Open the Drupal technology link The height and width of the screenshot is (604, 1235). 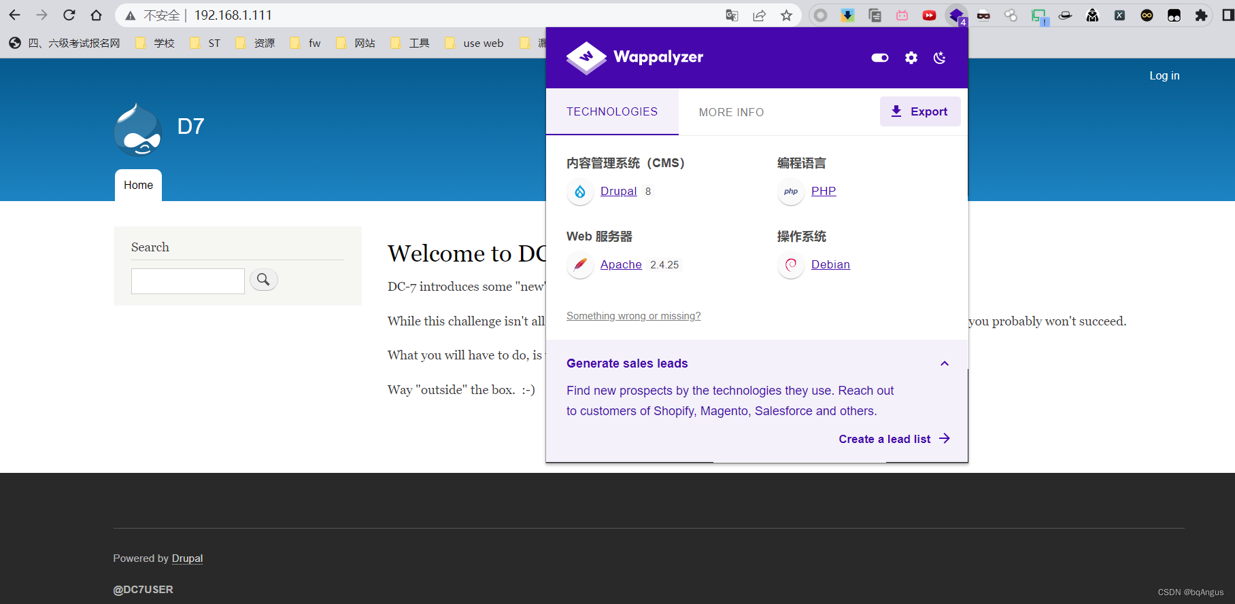point(618,192)
